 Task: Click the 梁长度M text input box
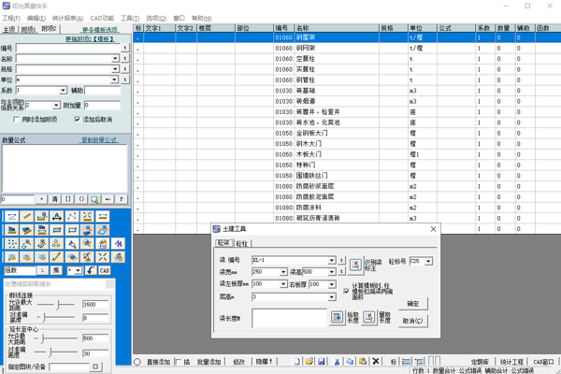point(289,319)
